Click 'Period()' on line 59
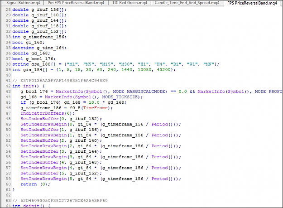 click(x=162, y=179)
